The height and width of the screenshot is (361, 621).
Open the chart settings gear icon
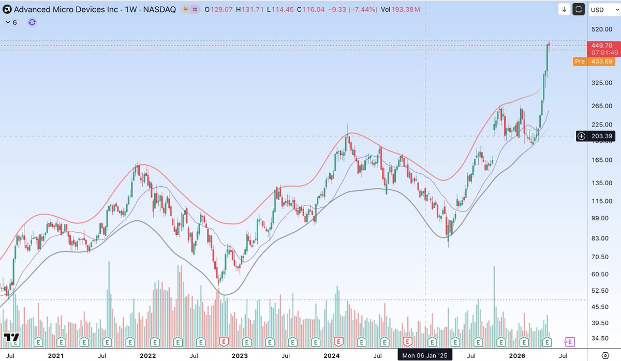(x=605, y=355)
